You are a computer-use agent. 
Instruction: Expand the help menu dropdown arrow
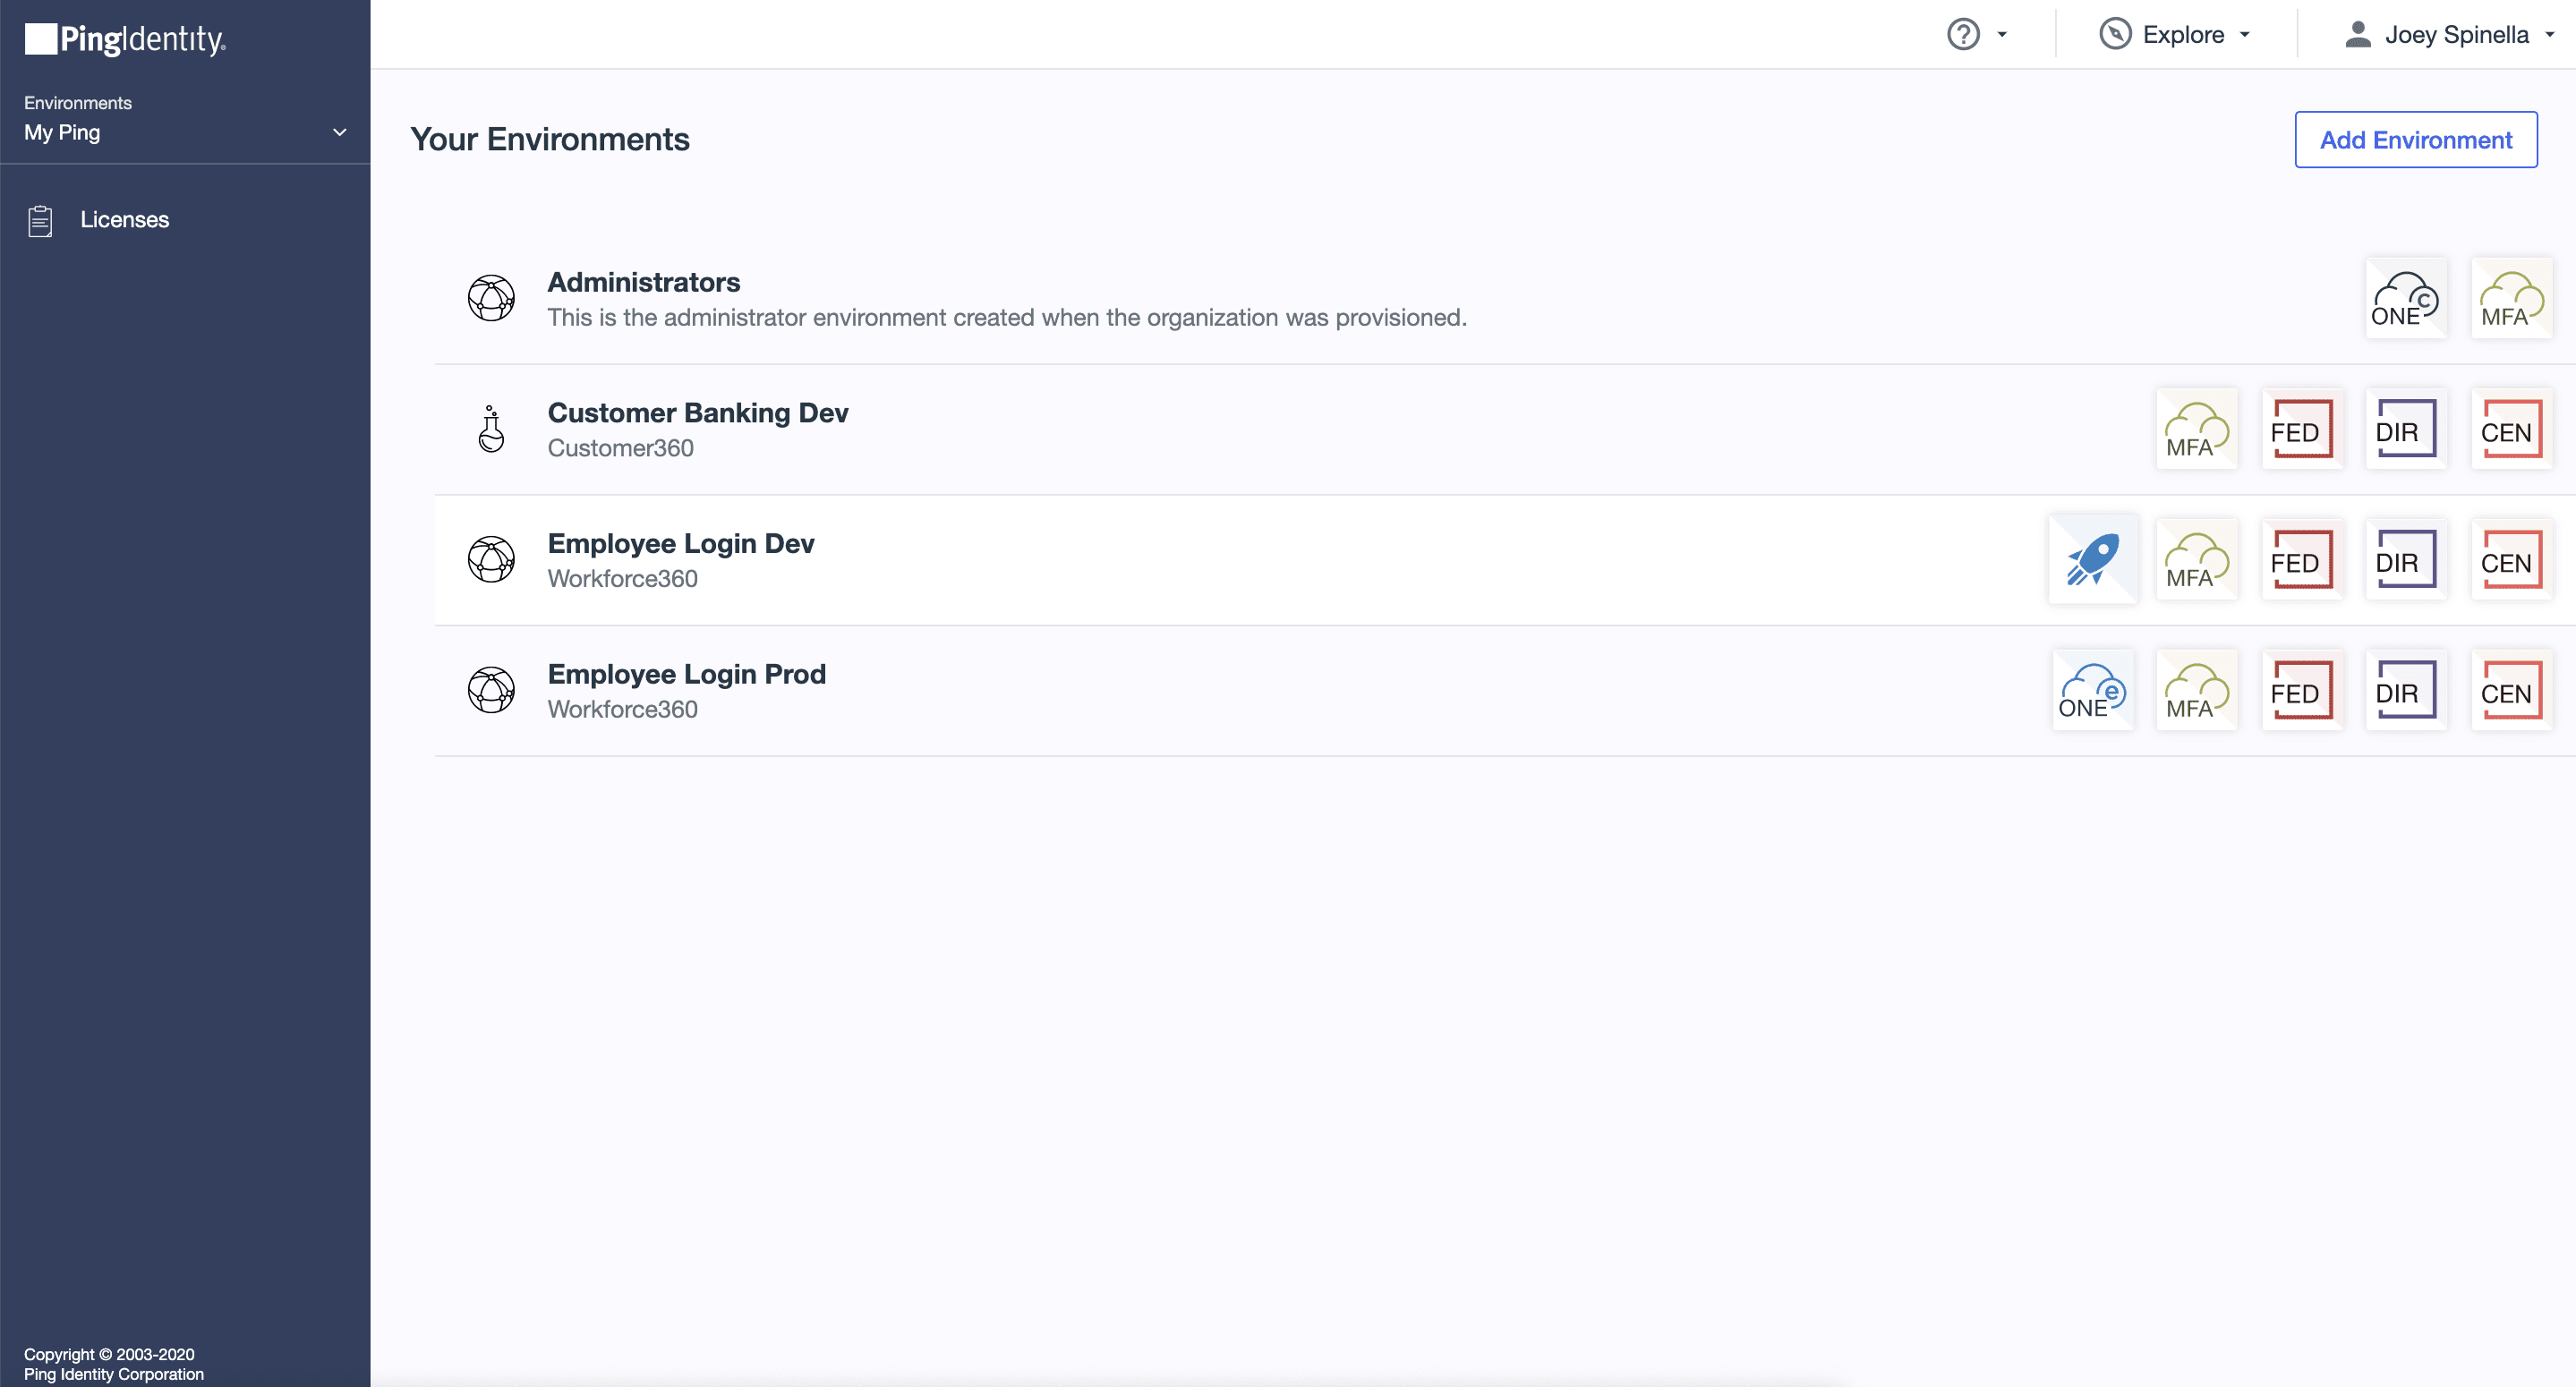click(2002, 34)
